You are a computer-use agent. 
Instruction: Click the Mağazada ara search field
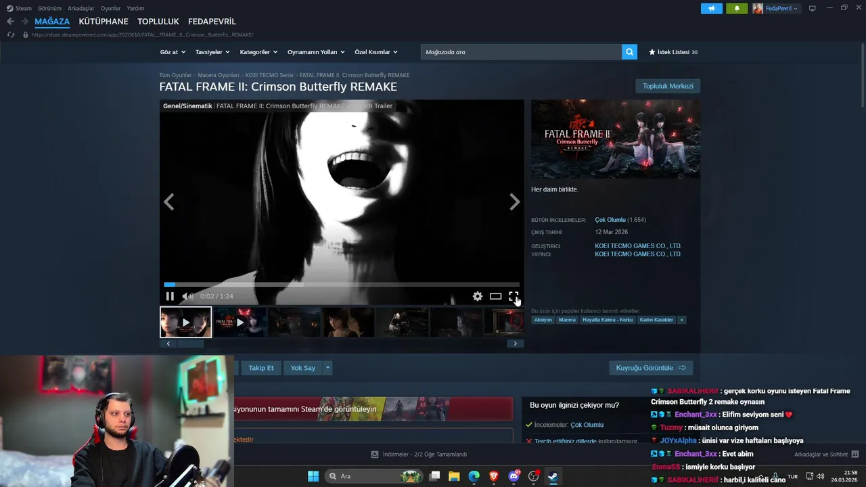point(521,52)
